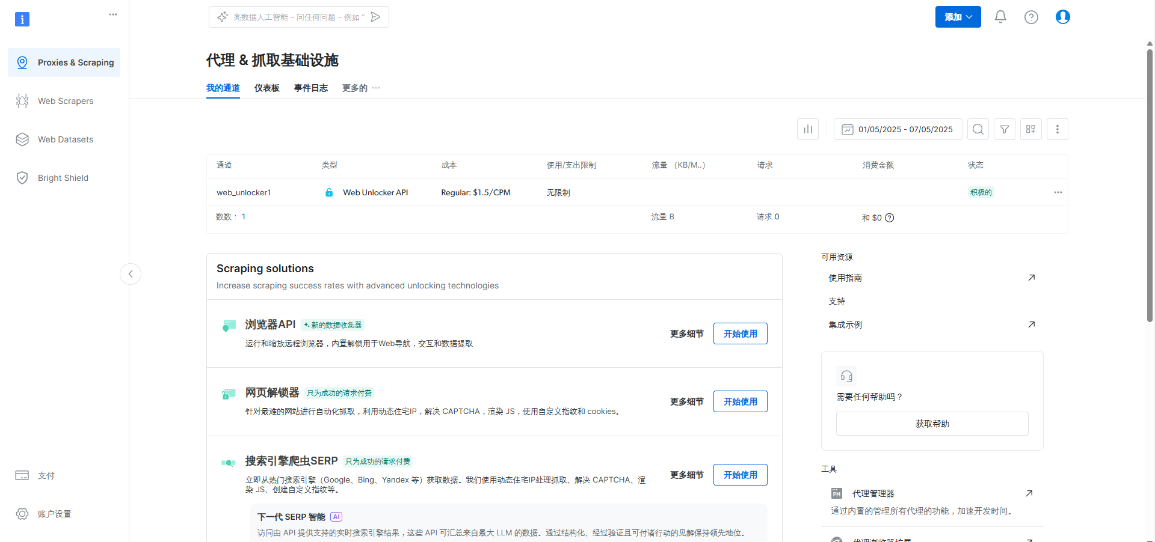1155x542 pixels.
Task: Click the headset support icon
Action: click(846, 376)
